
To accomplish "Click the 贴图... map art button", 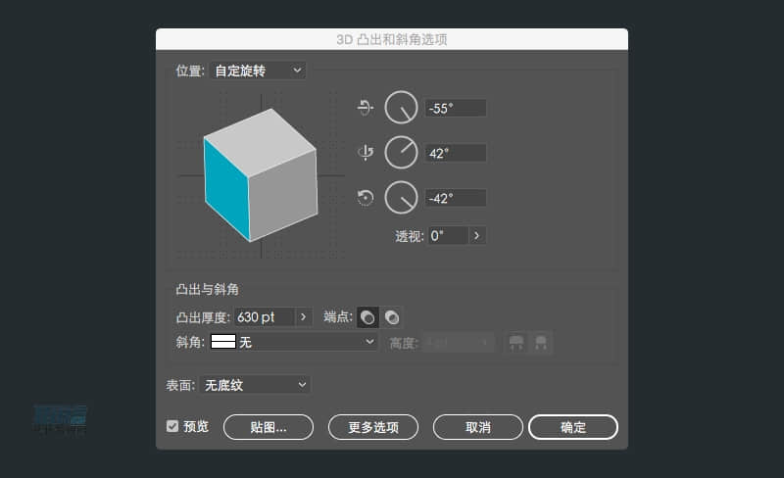I will [268, 427].
